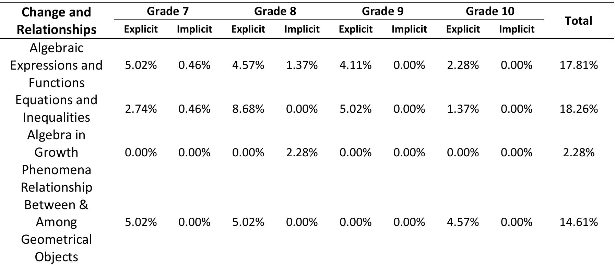Image resolution: width=615 pixels, height=265 pixels.
Task: Select the 2.28% cell in the Total column
Action: tap(579, 152)
